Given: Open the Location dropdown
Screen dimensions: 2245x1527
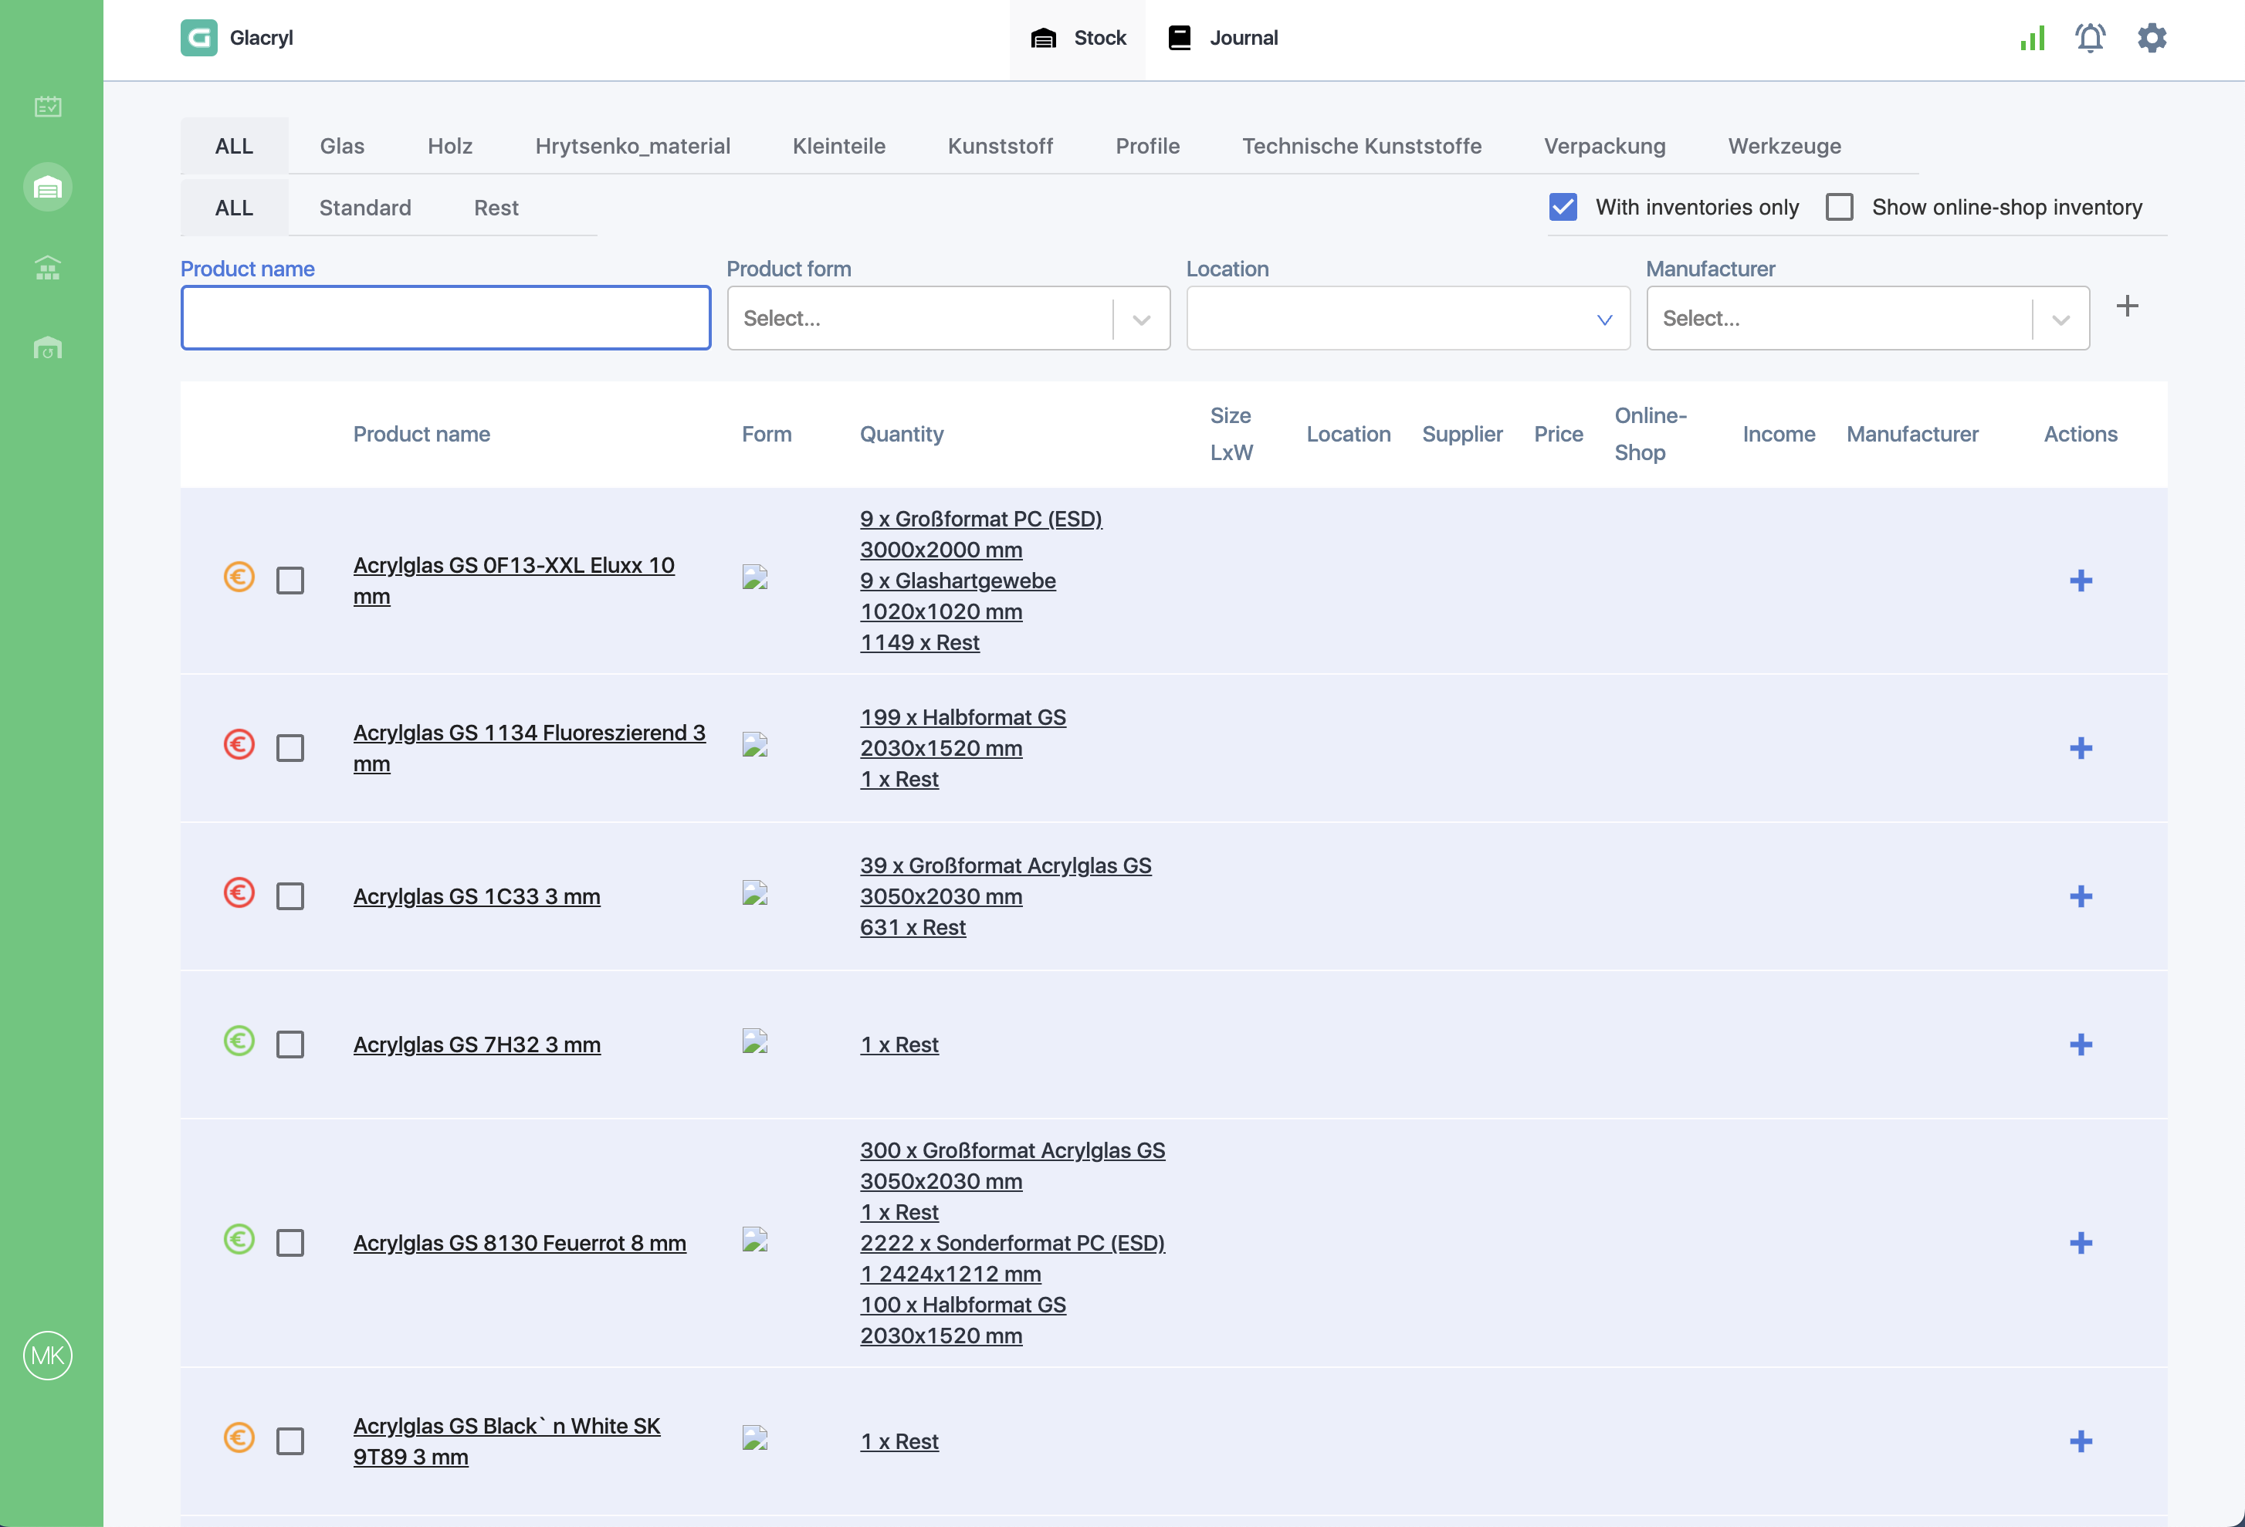Looking at the screenshot, I should [1407, 318].
